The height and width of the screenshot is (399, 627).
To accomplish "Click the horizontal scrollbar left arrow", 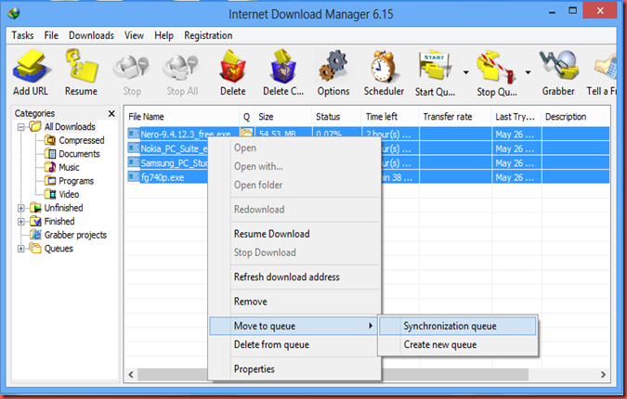I will [131, 375].
